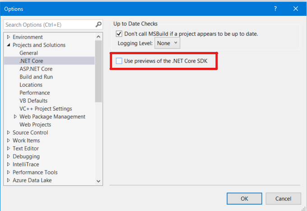Click the tree scrollbar down arrow
The image size is (307, 211).
99,181
